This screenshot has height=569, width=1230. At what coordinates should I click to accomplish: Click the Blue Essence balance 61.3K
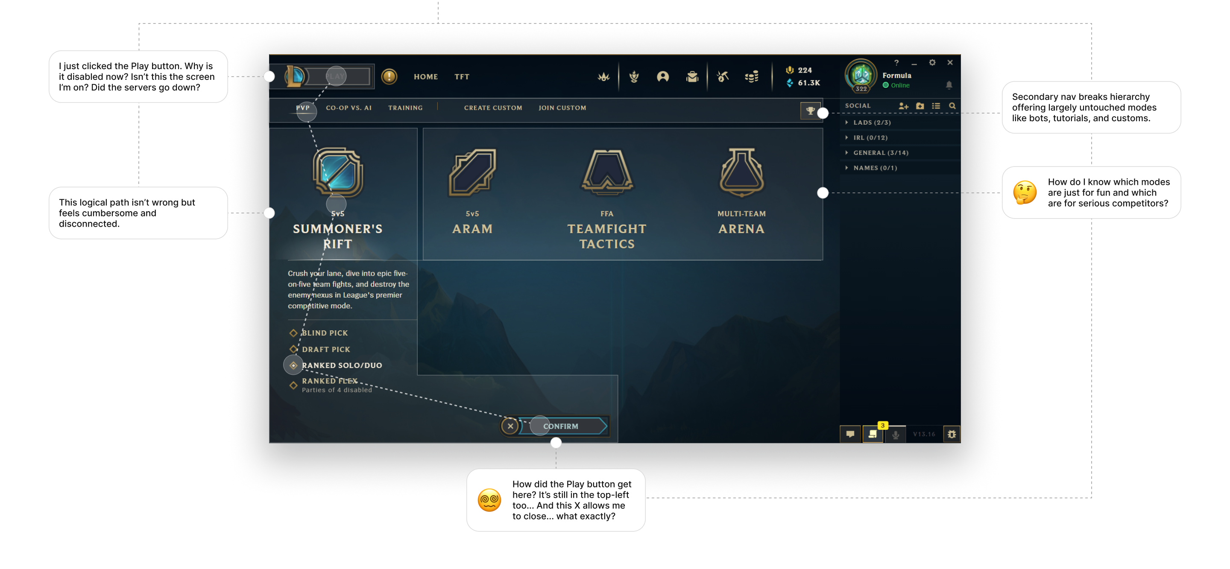click(803, 83)
